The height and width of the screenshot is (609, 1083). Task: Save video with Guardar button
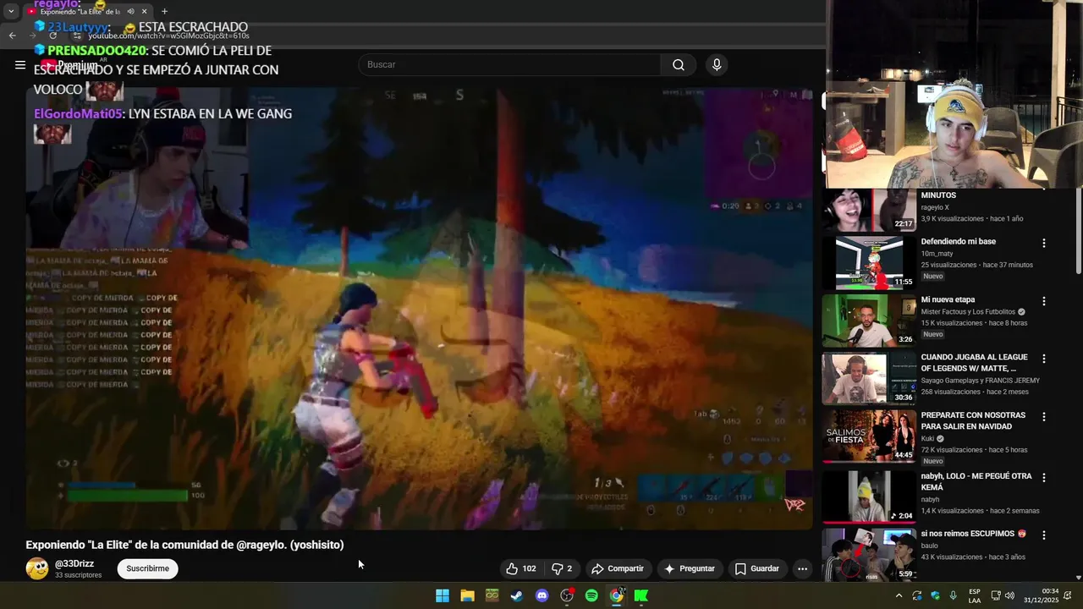756,568
